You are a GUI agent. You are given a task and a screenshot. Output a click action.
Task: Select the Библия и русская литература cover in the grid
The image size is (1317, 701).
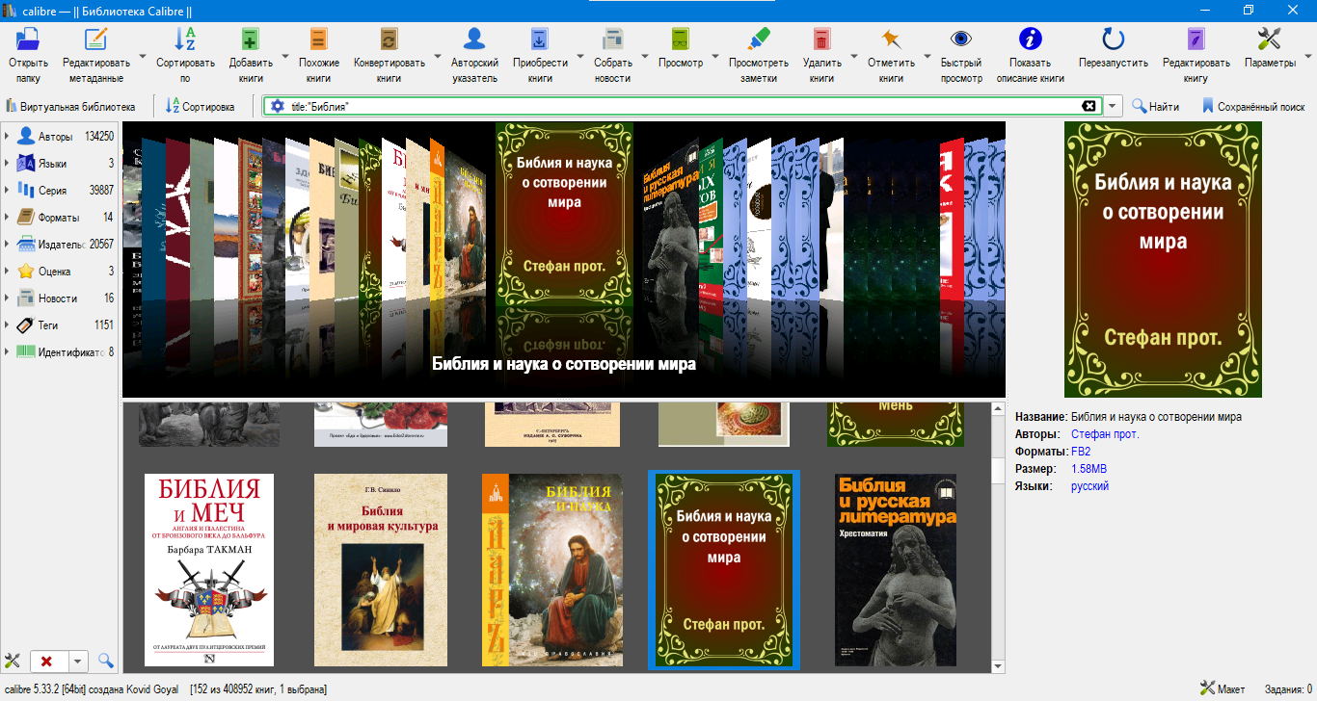click(896, 570)
